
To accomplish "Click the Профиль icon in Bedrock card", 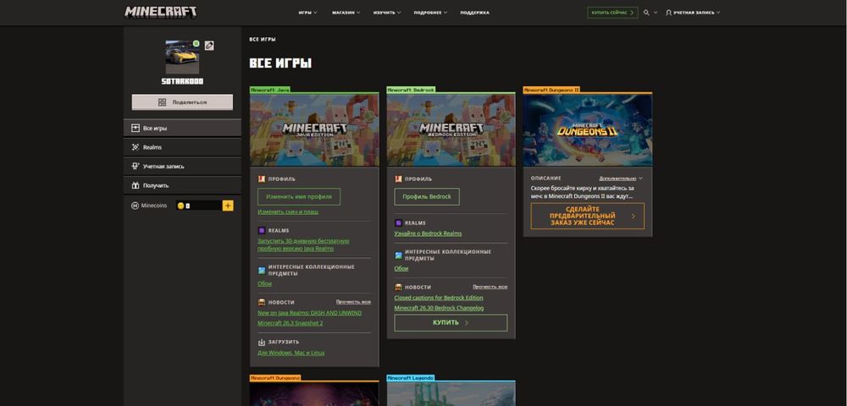I will pyautogui.click(x=398, y=179).
